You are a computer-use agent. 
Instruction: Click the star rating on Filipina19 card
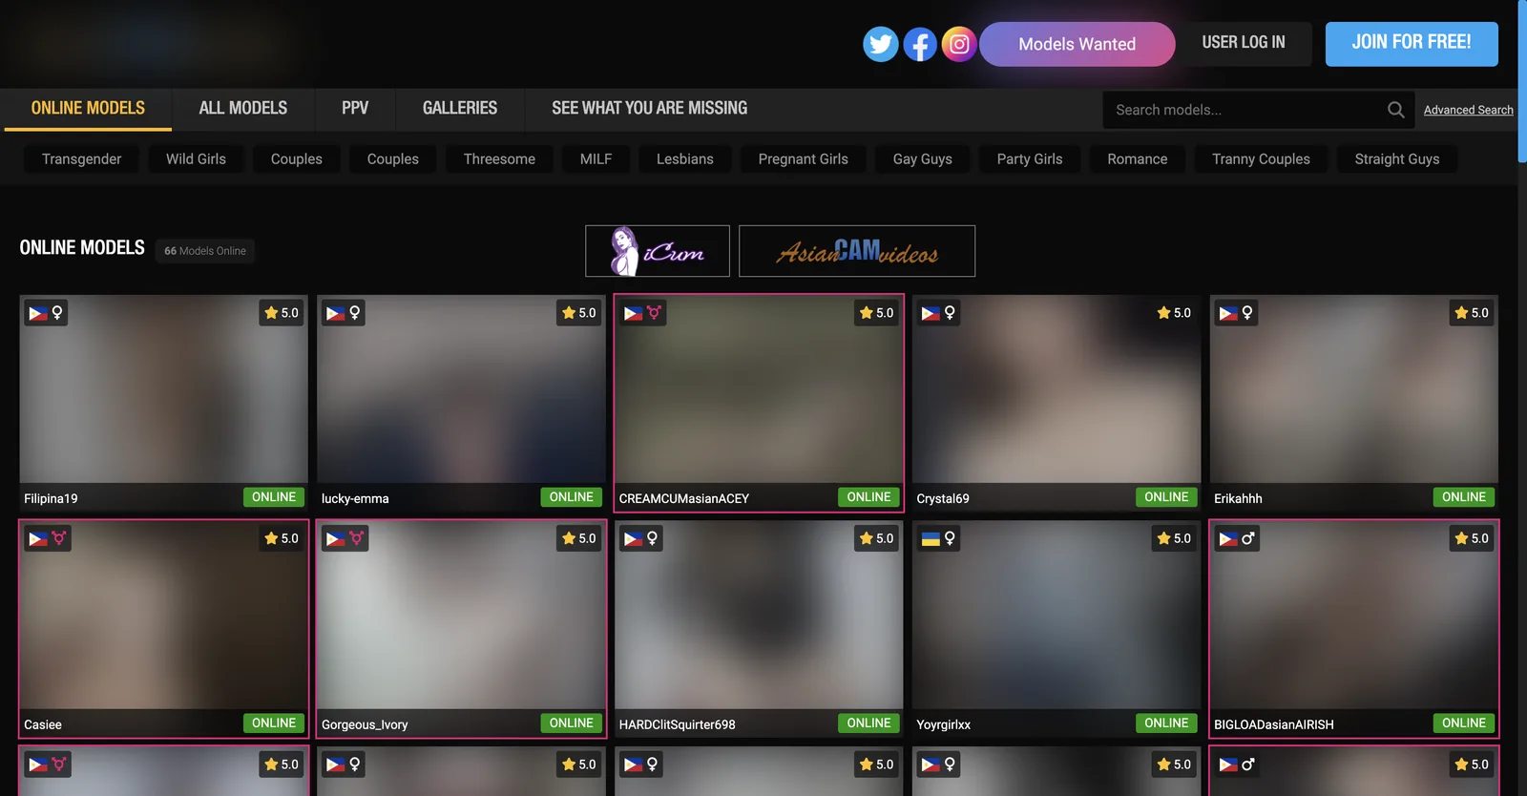point(282,313)
